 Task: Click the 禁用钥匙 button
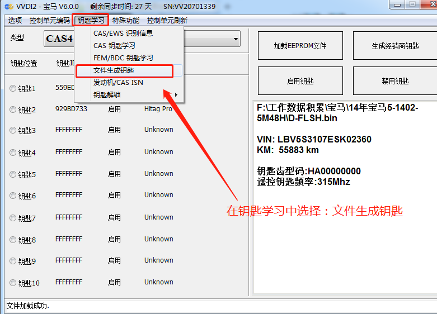coord(395,81)
